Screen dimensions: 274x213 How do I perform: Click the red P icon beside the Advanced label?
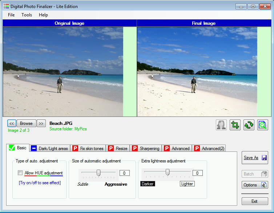167,149
